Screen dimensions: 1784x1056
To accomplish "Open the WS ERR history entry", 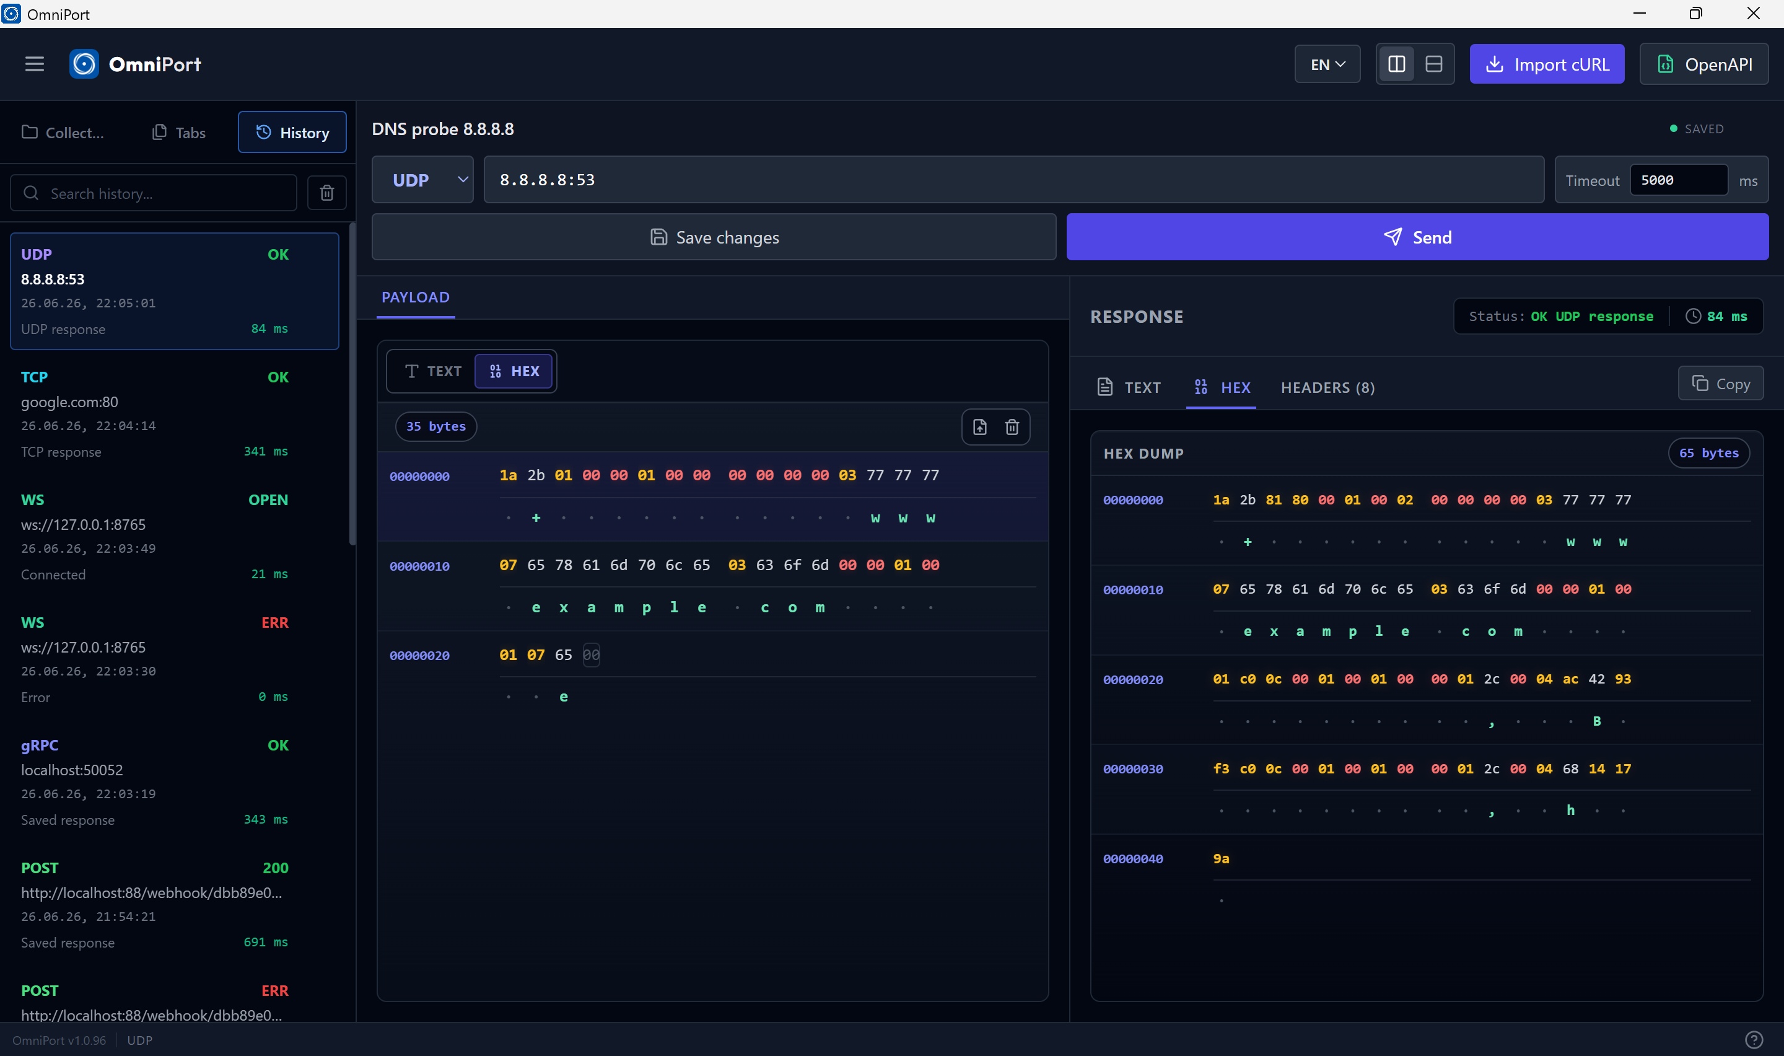I will pyautogui.click(x=174, y=659).
